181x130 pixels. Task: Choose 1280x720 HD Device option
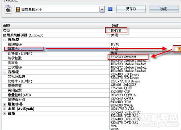click(125, 81)
